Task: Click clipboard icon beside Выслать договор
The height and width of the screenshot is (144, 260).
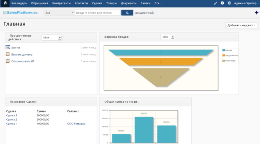Action: pyautogui.click(x=8, y=54)
